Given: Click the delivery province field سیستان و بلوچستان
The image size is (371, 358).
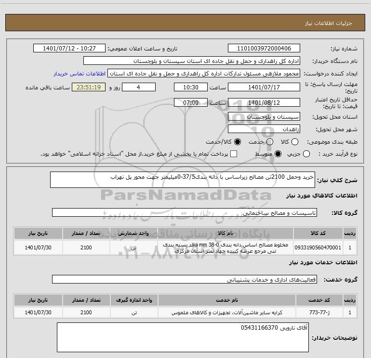Looking at the screenshot, I should (264, 117).
